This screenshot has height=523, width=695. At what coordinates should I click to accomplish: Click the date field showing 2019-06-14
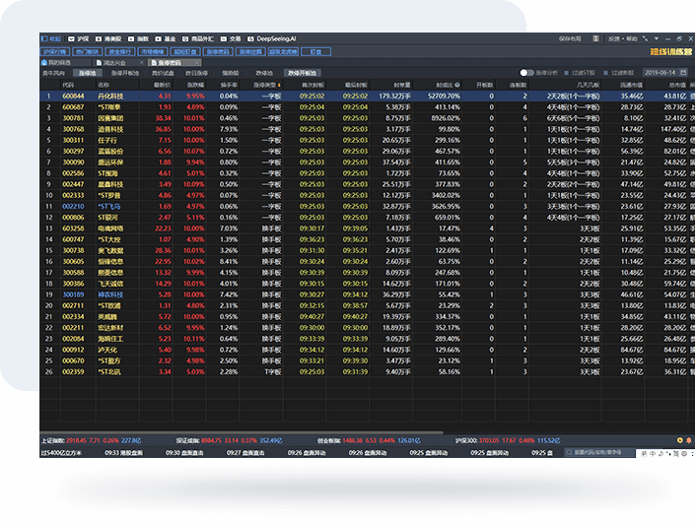[x=659, y=73]
